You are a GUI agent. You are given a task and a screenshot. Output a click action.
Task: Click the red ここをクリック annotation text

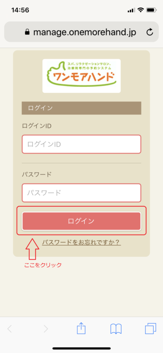[x=43, y=265]
